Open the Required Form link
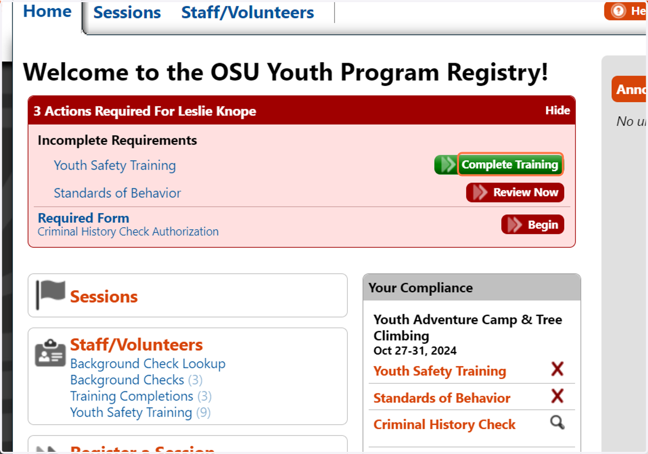 [83, 218]
